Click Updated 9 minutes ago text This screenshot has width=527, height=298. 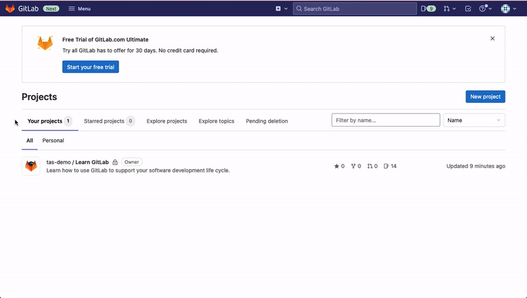click(x=476, y=166)
